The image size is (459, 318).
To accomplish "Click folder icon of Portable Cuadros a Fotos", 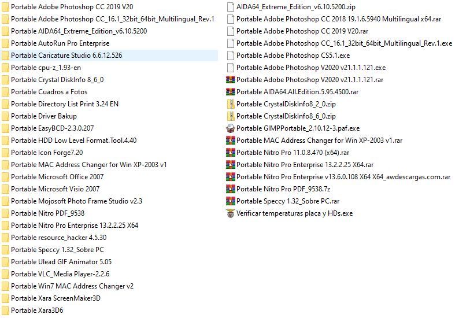I will (5, 92).
